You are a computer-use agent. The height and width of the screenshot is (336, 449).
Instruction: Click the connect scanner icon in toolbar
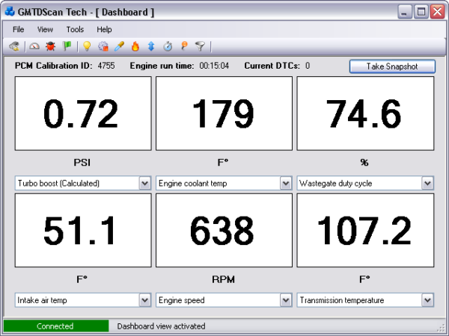point(14,46)
